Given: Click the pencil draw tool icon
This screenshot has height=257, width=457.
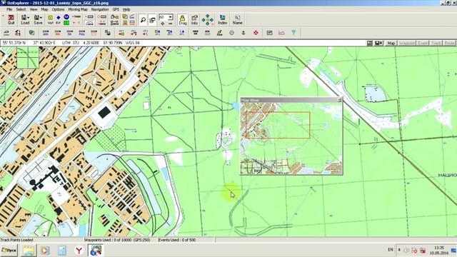Looking at the screenshot, I should pos(219,33).
